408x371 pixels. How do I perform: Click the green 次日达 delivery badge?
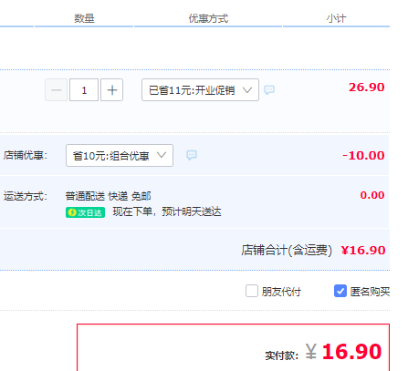click(x=85, y=212)
